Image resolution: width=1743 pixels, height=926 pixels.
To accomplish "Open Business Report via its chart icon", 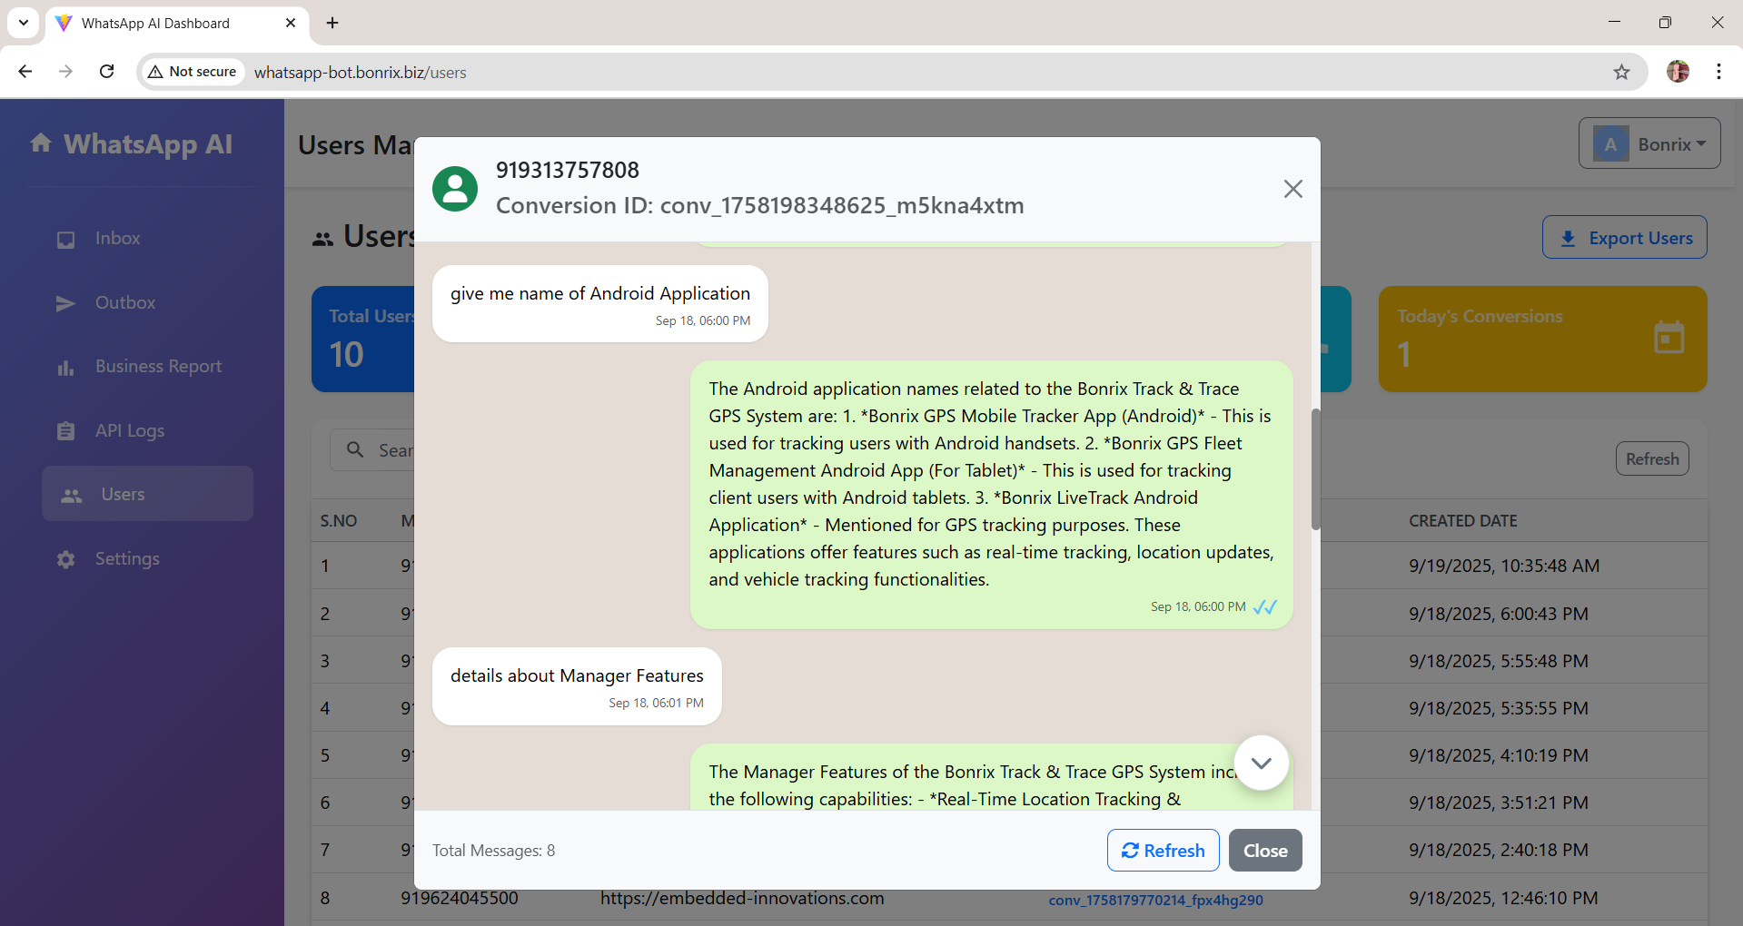I will tap(65, 367).
